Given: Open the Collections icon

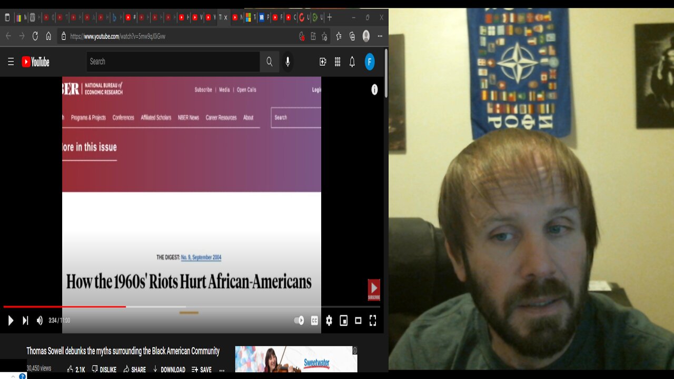Looking at the screenshot, I should click(x=352, y=36).
